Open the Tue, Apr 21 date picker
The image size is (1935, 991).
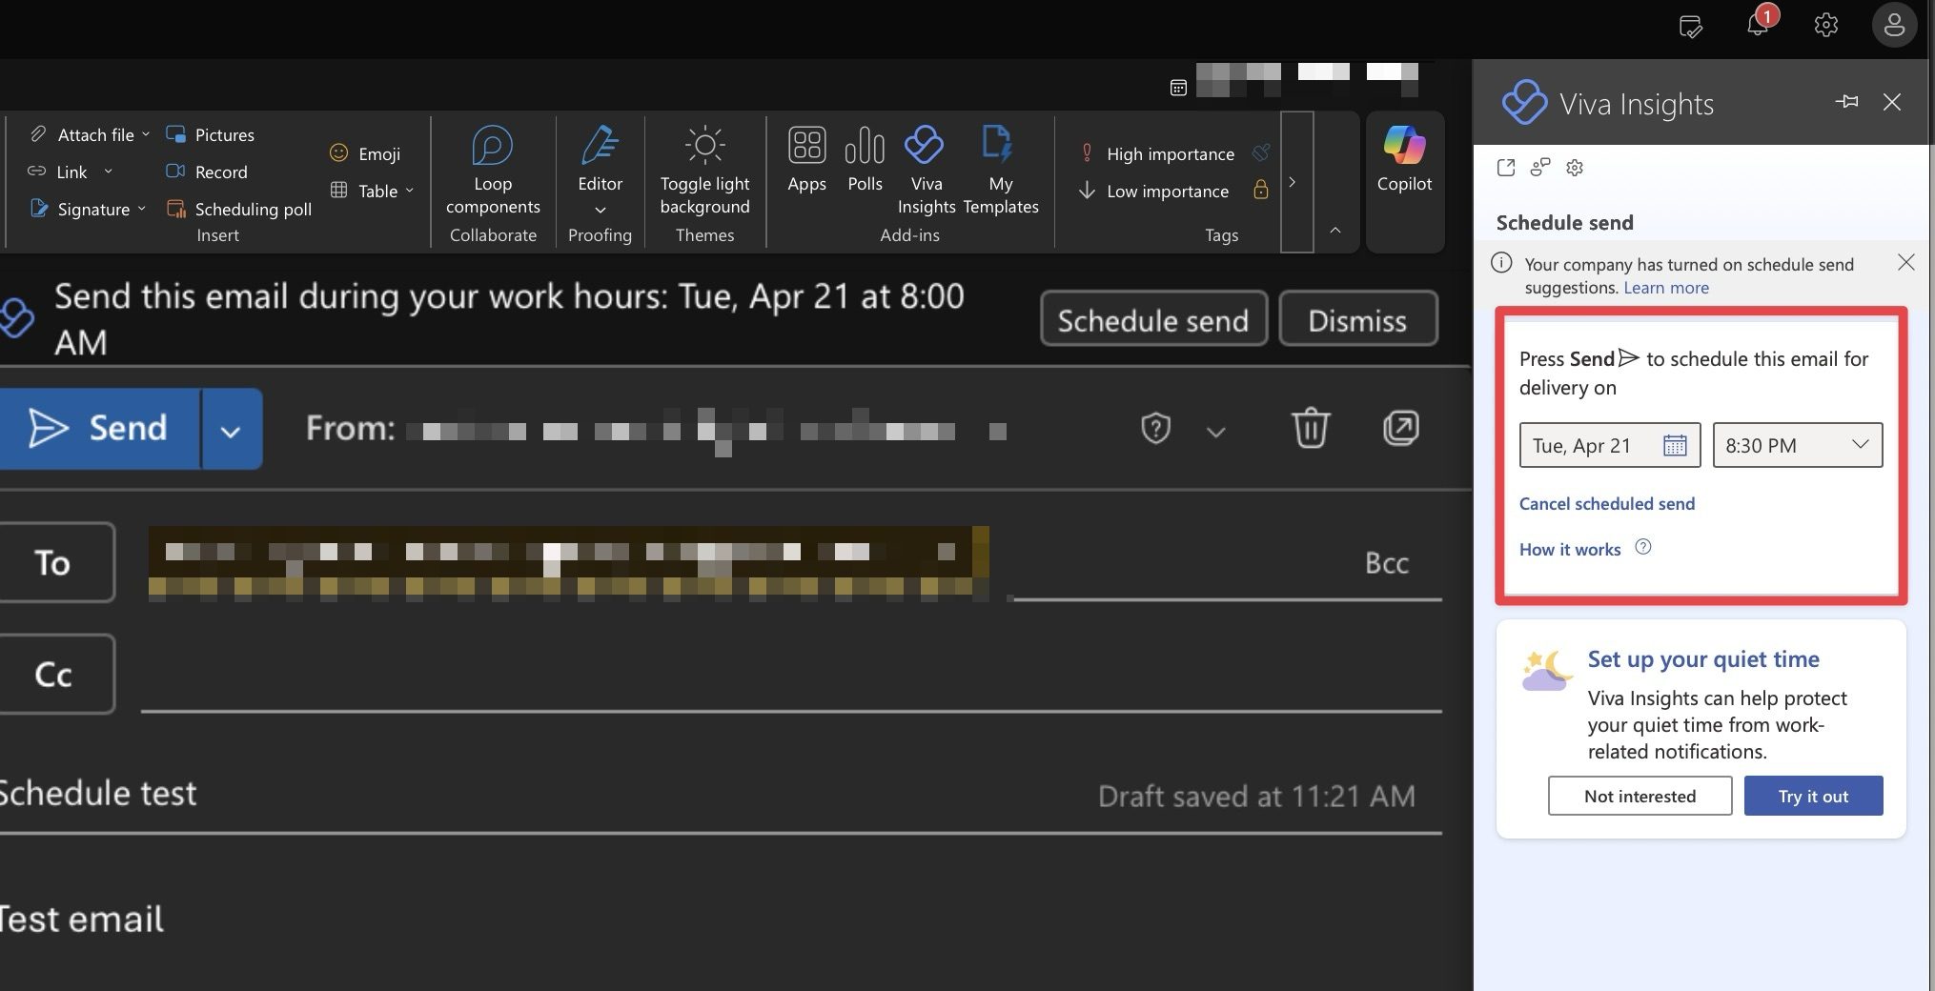[x=1610, y=445]
